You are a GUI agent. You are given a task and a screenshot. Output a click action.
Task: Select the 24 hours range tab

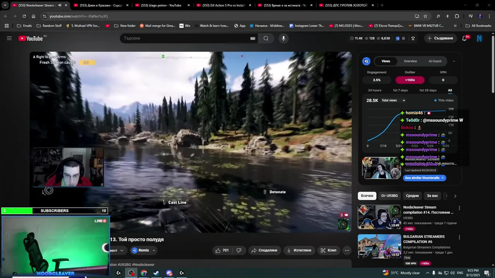[375, 90]
